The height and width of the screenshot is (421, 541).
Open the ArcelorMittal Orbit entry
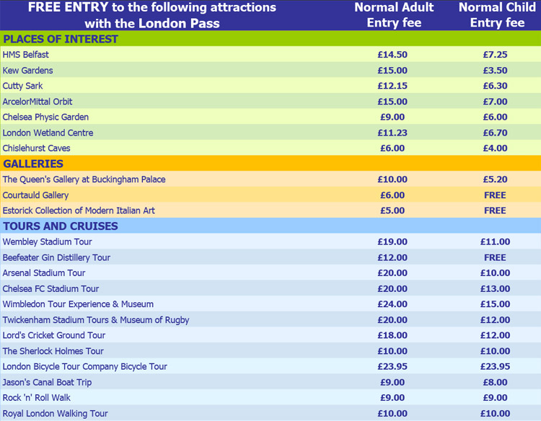38,102
